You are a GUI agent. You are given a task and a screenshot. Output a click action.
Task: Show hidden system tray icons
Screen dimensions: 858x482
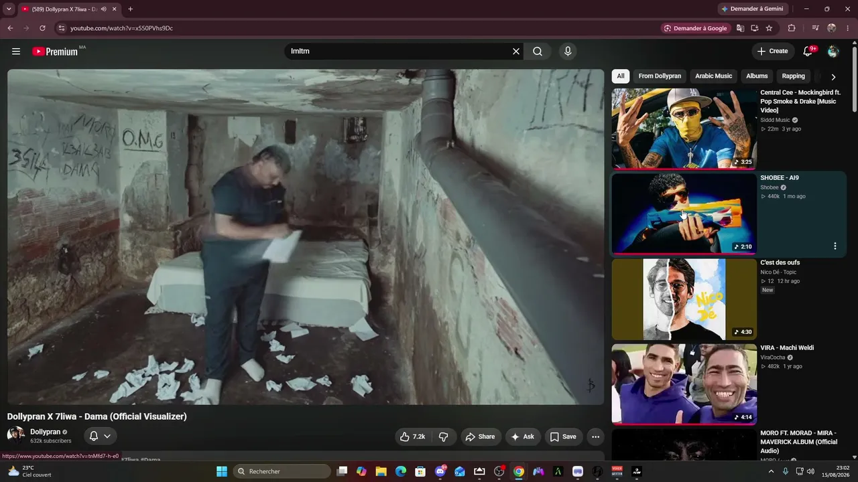[771, 471]
